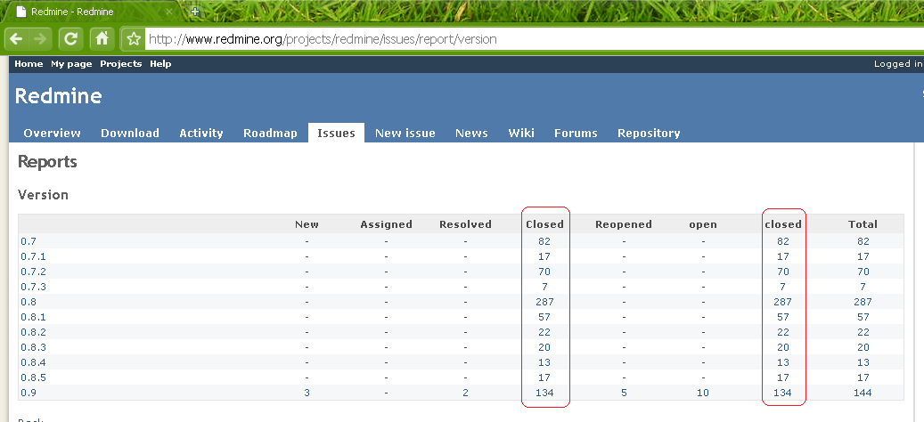
Task: Open version 0.8.2 link
Action: tap(33, 333)
